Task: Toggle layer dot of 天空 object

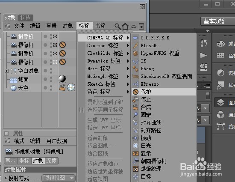Action: [x=45, y=88]
